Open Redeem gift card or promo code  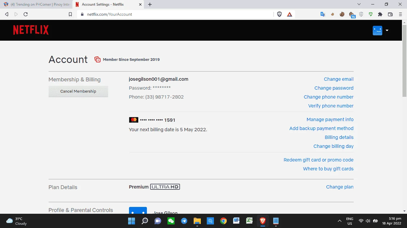click(x=319, y=160)
